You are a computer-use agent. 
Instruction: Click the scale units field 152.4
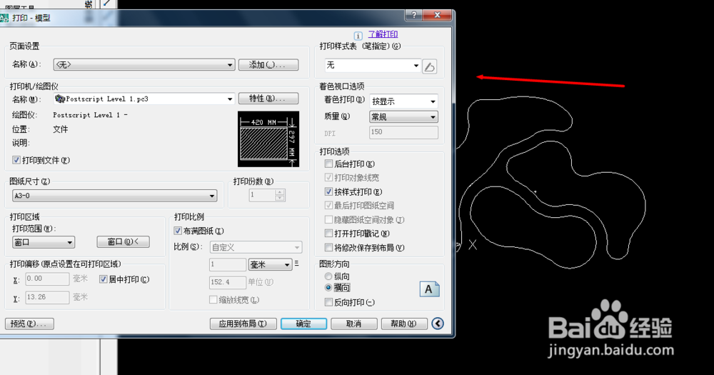[227, 282]
